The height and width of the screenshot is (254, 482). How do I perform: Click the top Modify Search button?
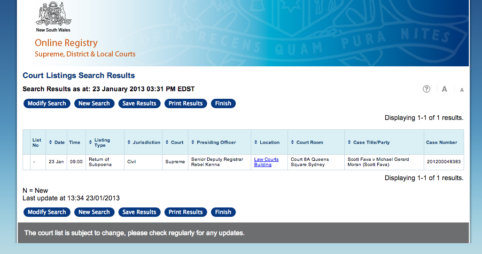click(x=47, y=103)
